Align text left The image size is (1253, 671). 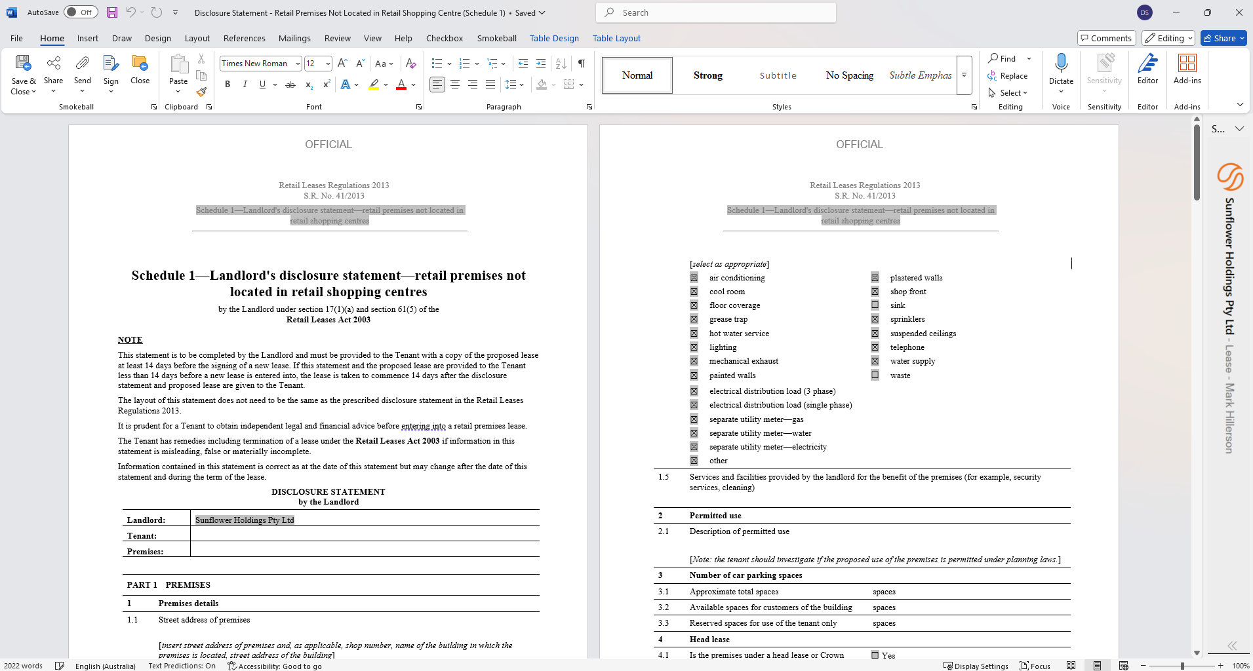437,85
